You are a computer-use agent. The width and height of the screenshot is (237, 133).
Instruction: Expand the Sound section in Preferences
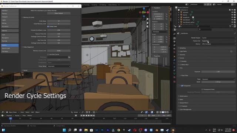pyautogui.click(x=25, y=71)
